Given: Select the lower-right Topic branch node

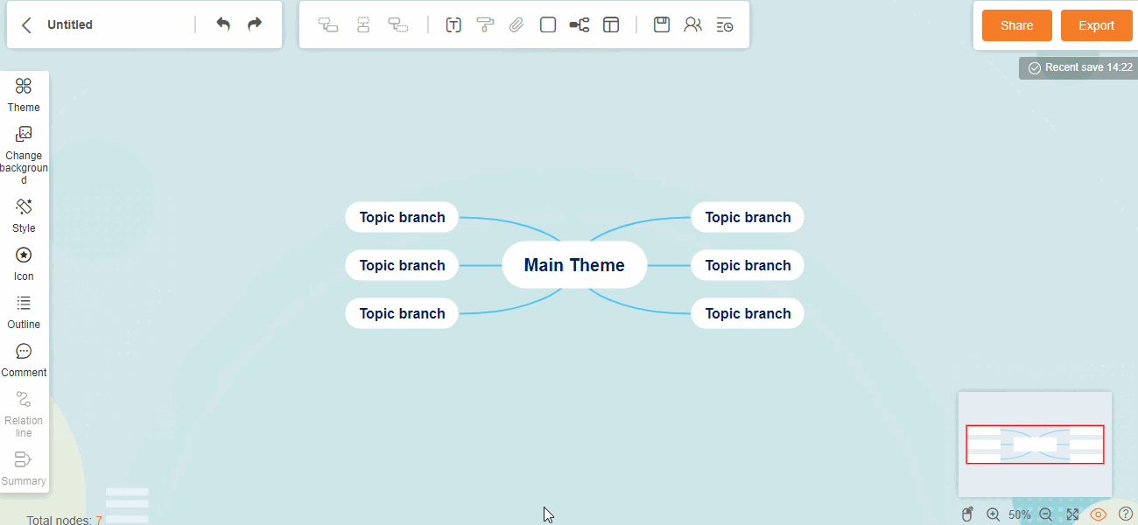Looking at the screenshot, I should point(748,313).
